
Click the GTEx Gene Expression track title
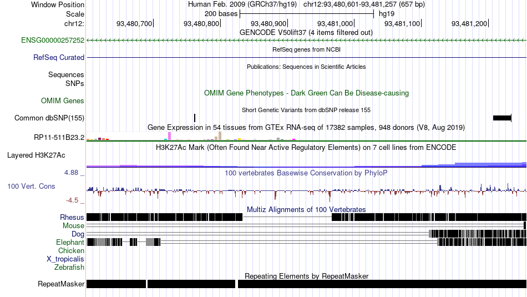[306, 128]
